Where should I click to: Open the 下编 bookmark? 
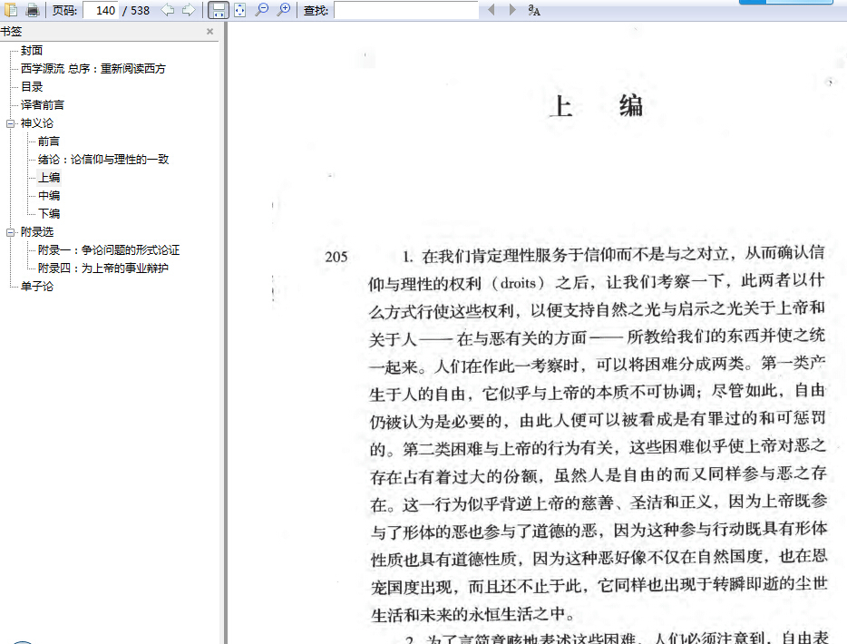click(49, 213)
